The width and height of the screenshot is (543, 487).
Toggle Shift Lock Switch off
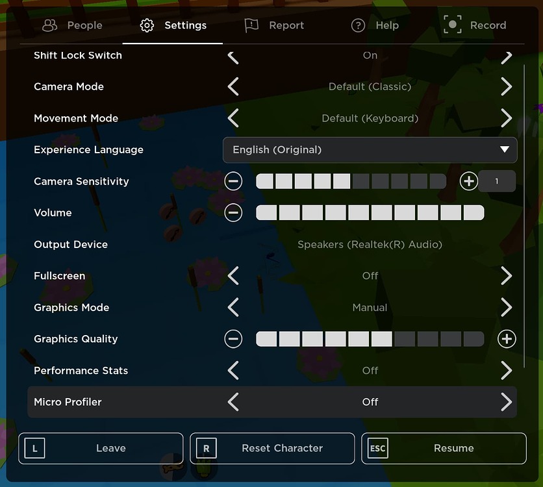(x=507, y=56)
